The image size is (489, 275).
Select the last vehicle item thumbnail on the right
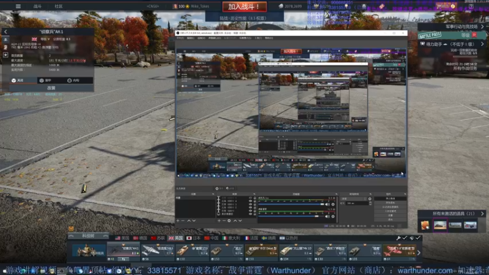(x=470, y=225)
